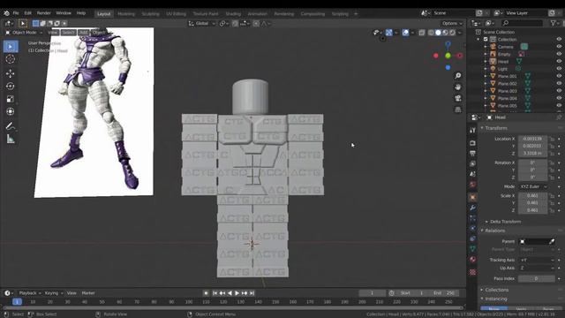Open the XYZ Euler rotation mode dropdown
This screenshot has height=318, width=565.
pos(532,186)
